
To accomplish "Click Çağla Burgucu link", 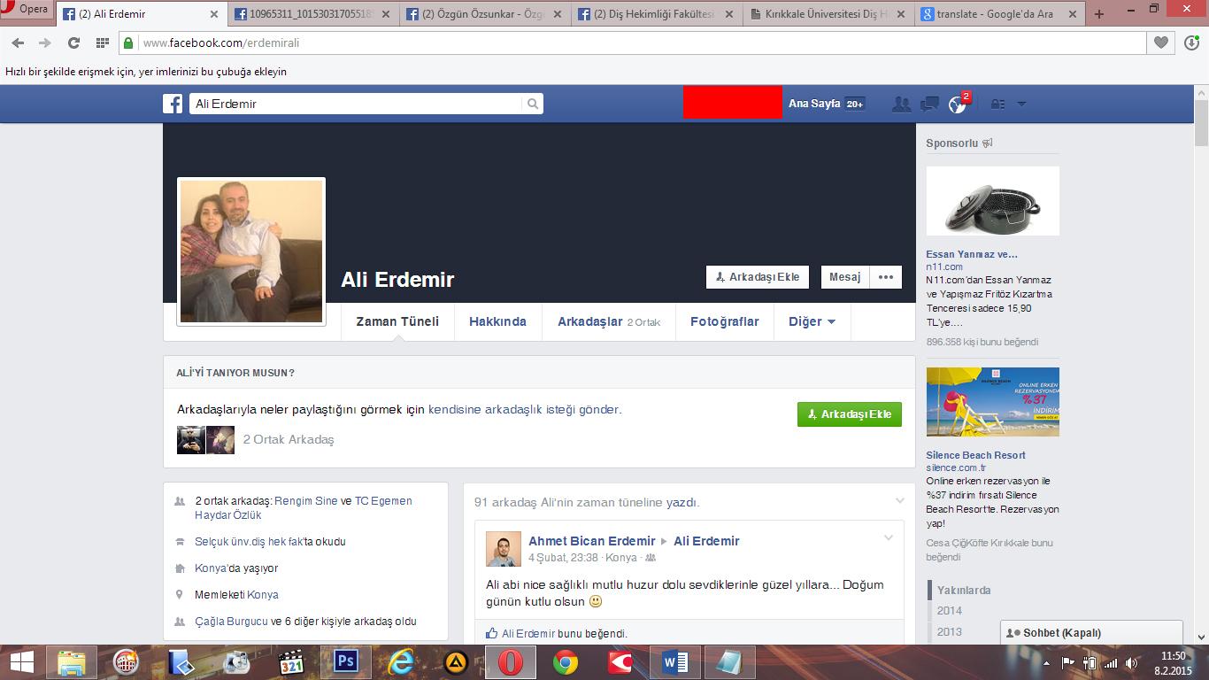I will [x=231, y=621].
